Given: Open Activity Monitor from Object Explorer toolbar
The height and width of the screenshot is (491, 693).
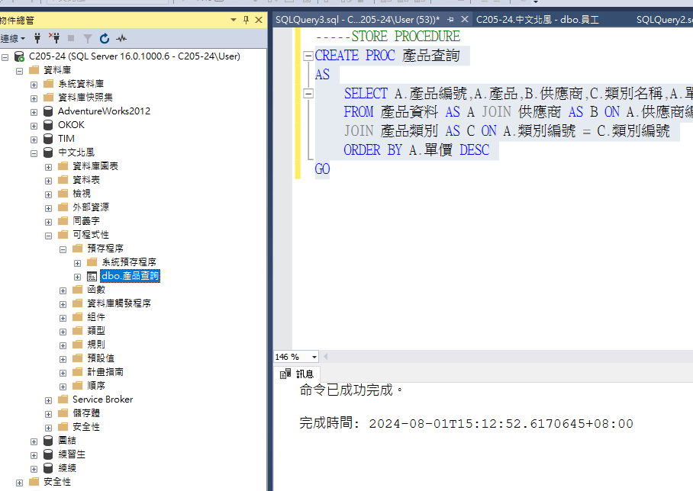Looking at the screenshot, I should click(x=121, y=37).
